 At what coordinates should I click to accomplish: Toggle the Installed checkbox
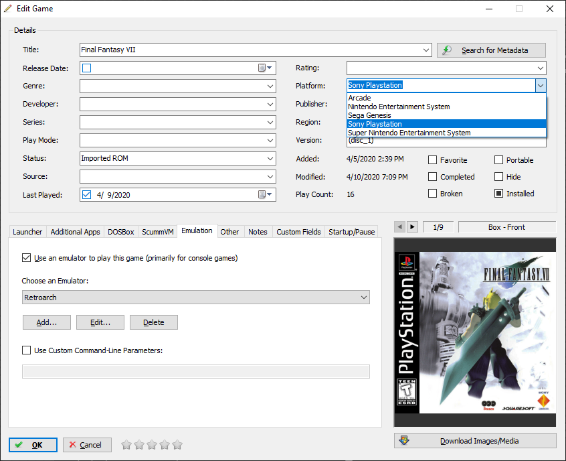click(x=498, y=194)
